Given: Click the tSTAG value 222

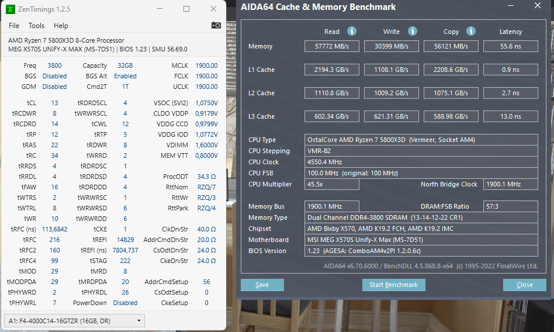Looking at the screenshot, I should coord(125,261).
